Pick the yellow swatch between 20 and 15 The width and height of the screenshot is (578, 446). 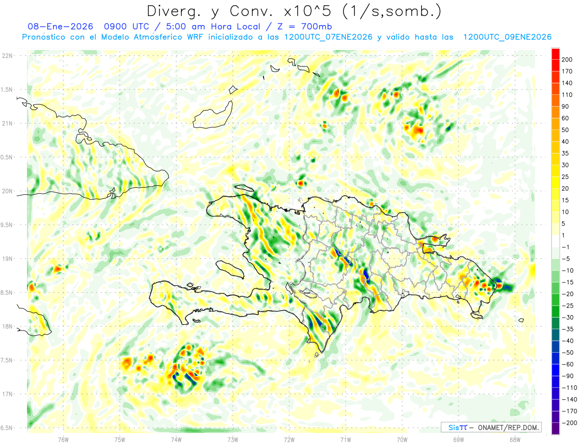pyautogui.click(x=555, y=194)
